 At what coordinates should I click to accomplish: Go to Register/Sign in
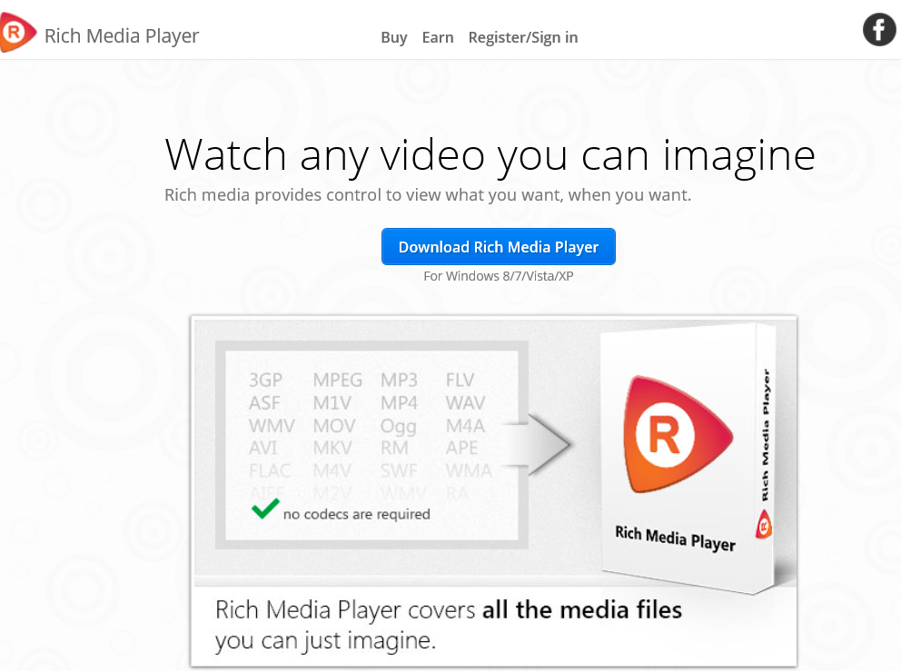(x=523, y=37)
